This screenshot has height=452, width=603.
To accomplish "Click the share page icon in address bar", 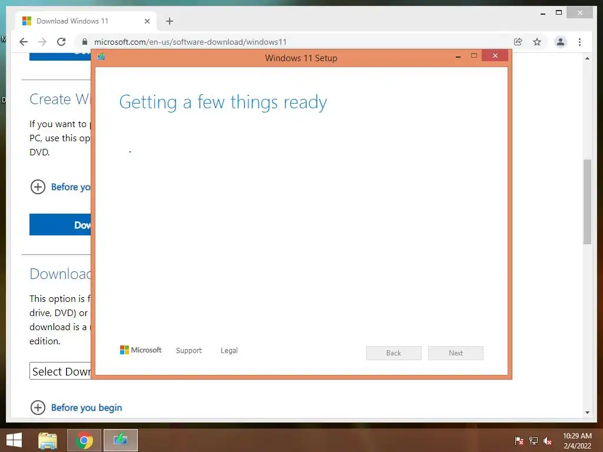I will (x=518, y=42).
